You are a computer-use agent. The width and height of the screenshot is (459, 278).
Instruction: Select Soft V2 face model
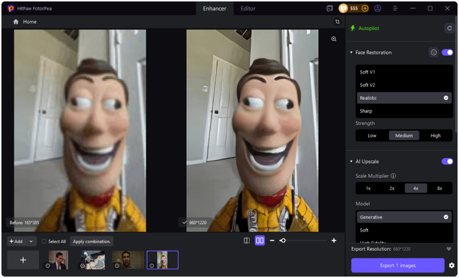(404, 85)
